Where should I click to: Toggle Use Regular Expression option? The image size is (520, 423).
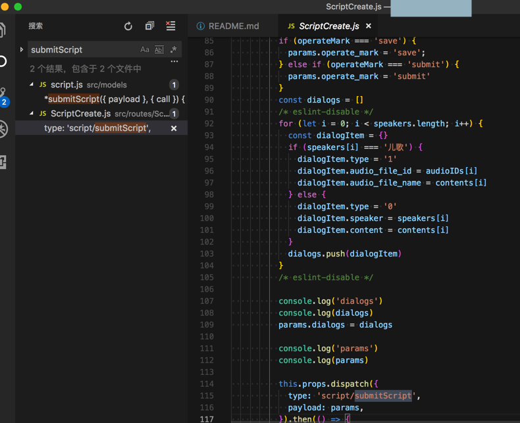click(x=174, y=50)
